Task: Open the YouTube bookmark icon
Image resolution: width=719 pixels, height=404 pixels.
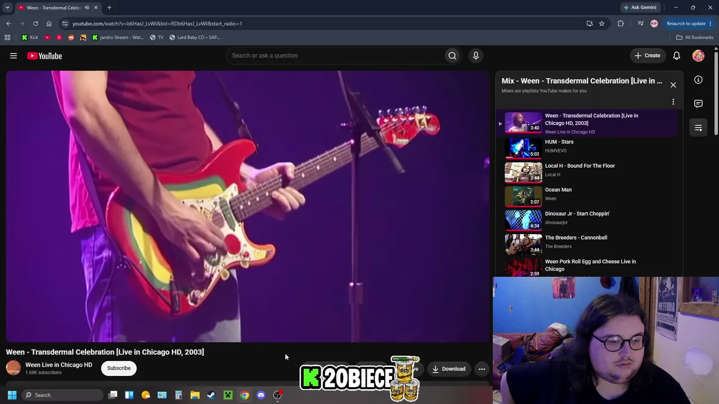Action: (47, 38)
